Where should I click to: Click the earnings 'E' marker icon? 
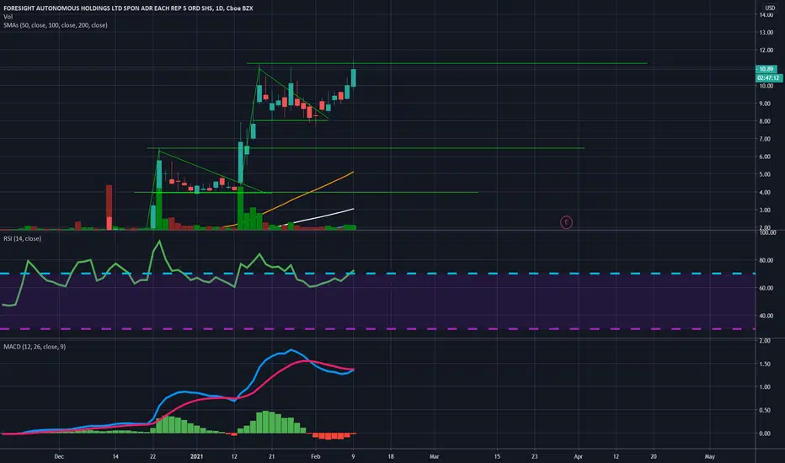(x=566, y=222)
